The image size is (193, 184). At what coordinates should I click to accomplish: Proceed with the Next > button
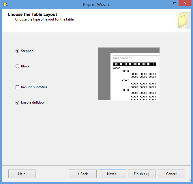click(112, 174)
